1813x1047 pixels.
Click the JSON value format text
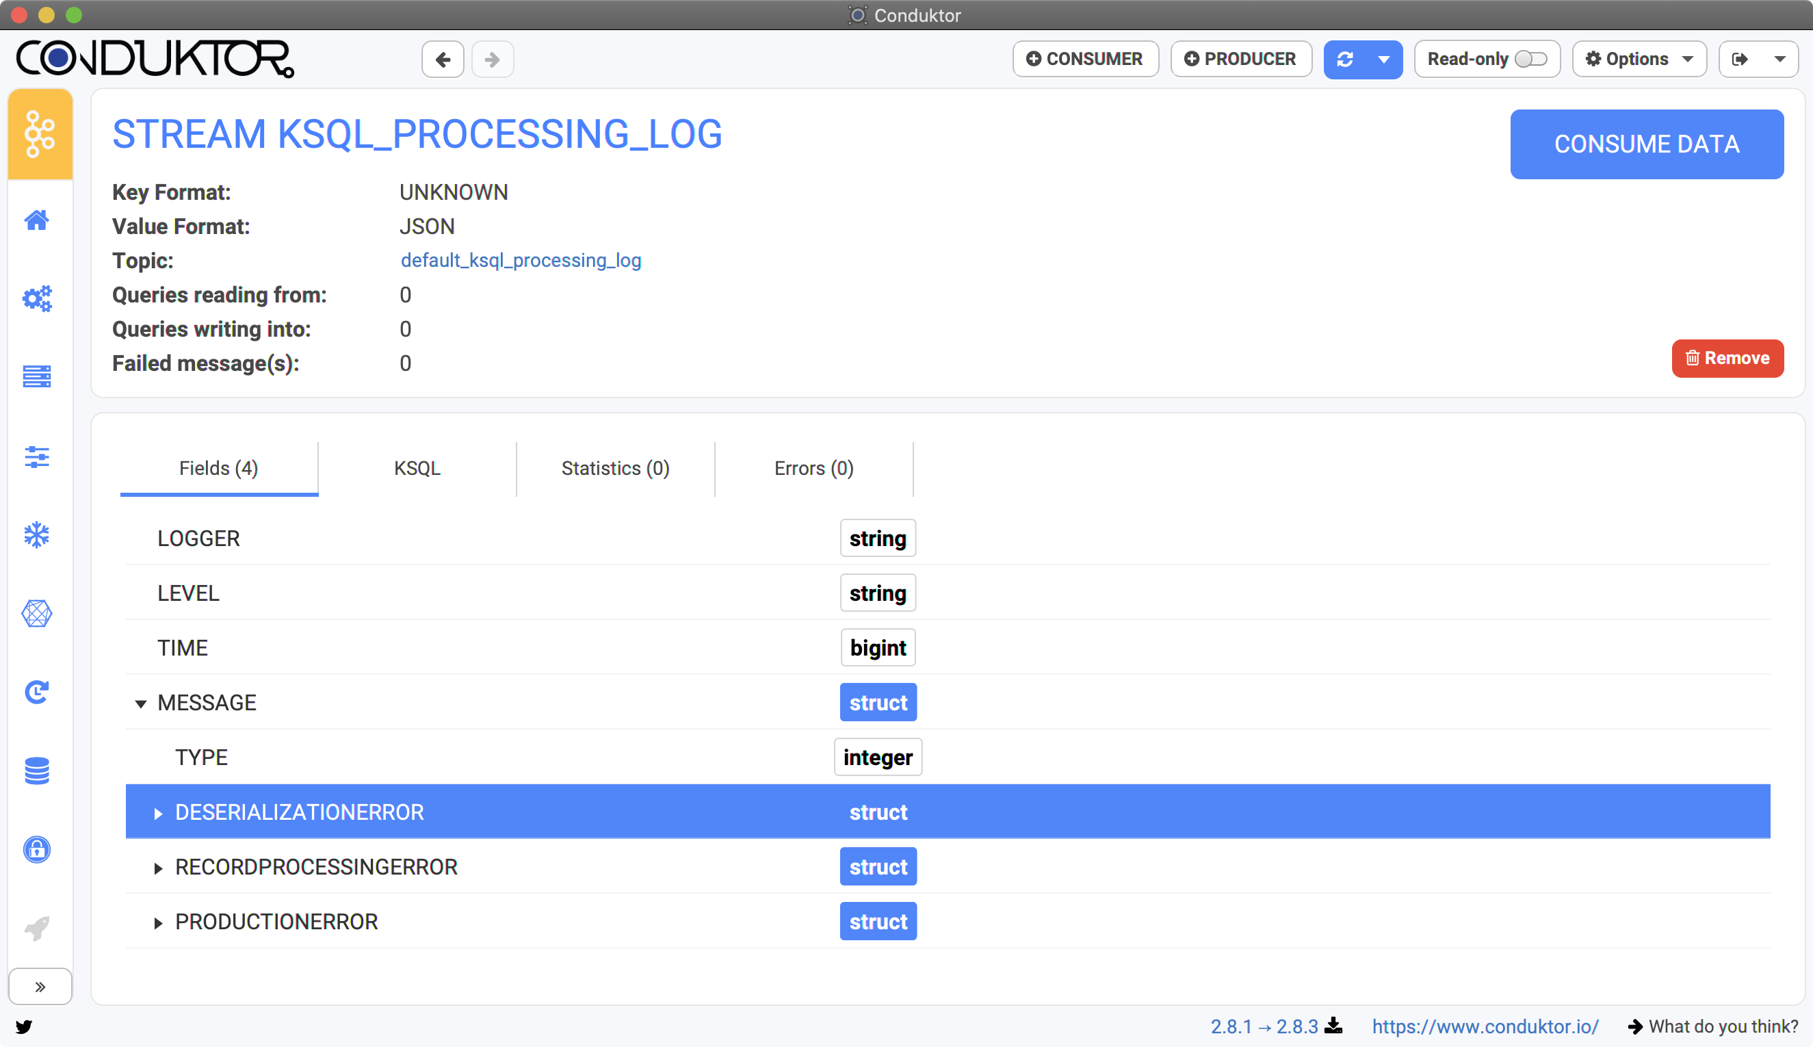(427, 227)
